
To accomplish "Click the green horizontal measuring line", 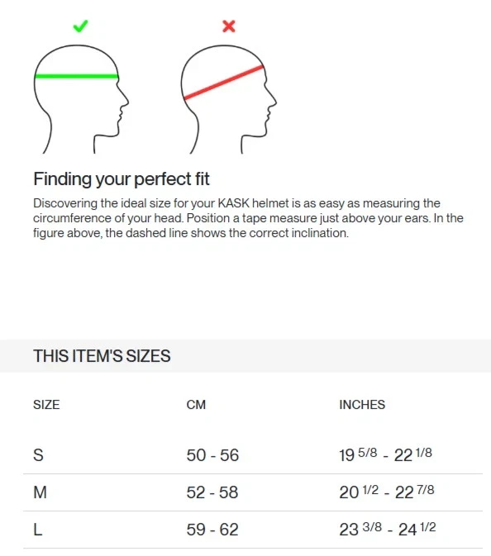I will click(x=76, y=76).
